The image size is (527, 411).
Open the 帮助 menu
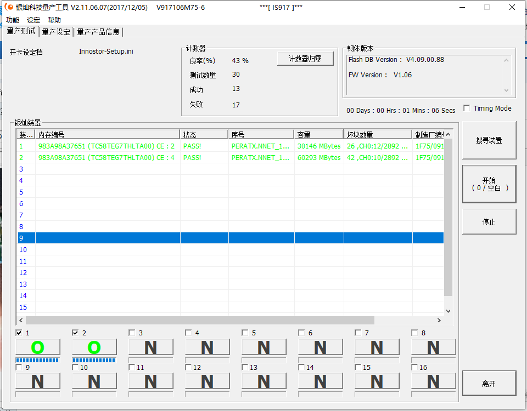coord(54,20)
